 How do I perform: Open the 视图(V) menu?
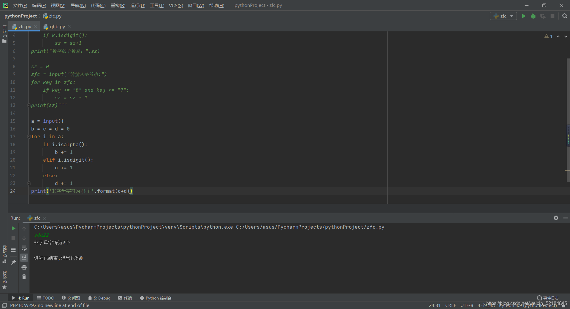58,6
